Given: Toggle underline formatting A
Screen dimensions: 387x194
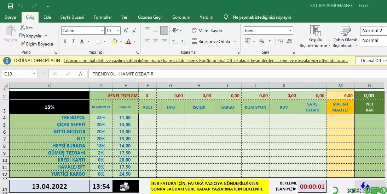Looking at the screenshot, I should click(x=82, y=41).
